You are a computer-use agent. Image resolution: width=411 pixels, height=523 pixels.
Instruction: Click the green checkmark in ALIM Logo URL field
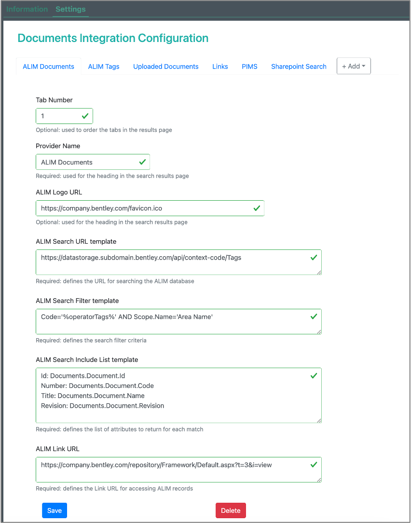pyautogui.click(x=257, y=208)
